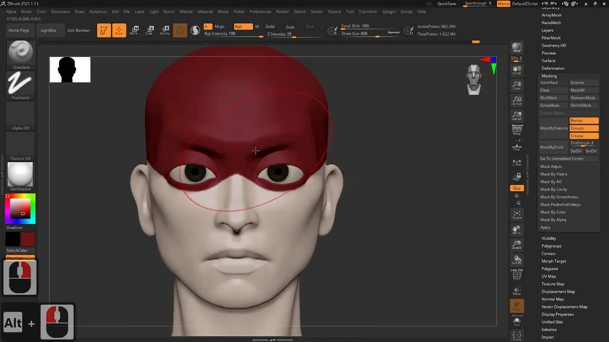
Task: Click the GrowMask button
Action: point(554,105)
